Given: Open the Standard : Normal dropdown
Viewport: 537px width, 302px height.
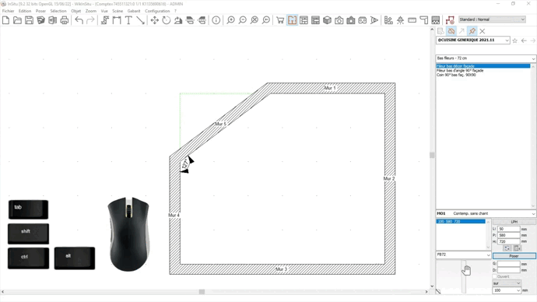Looking at the screenshot, I should (x=492, y=19).
